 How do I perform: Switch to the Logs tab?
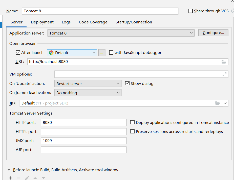(x=66, y=22)
